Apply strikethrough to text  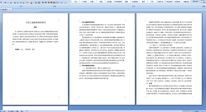tap(15, 3)
